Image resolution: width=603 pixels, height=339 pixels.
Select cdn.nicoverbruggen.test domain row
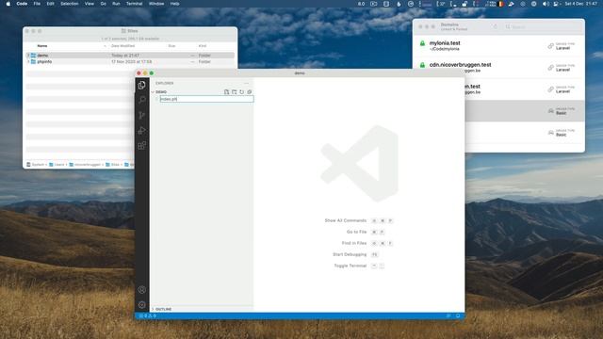(x=498, y=68)
